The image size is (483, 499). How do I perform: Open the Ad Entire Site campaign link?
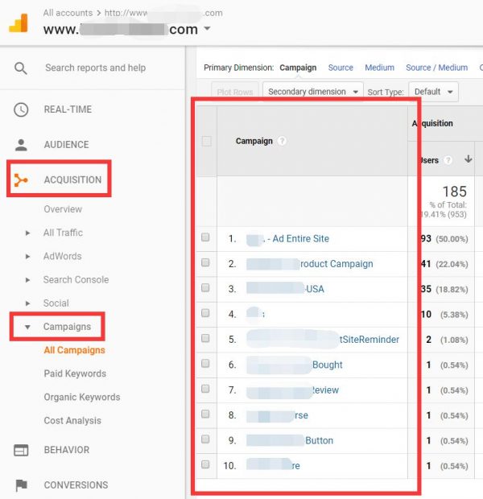pyautogui.click(x=300, y=239)
